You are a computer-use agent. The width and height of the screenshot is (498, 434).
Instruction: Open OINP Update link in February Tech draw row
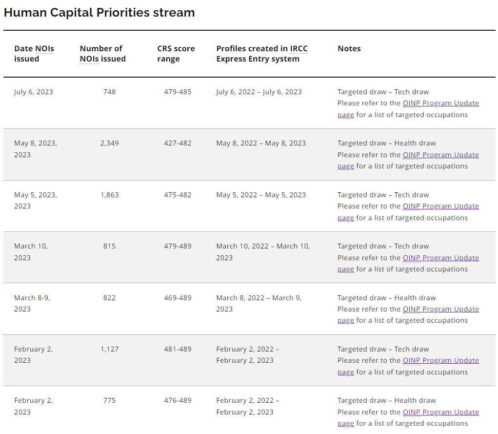(440, 360)
